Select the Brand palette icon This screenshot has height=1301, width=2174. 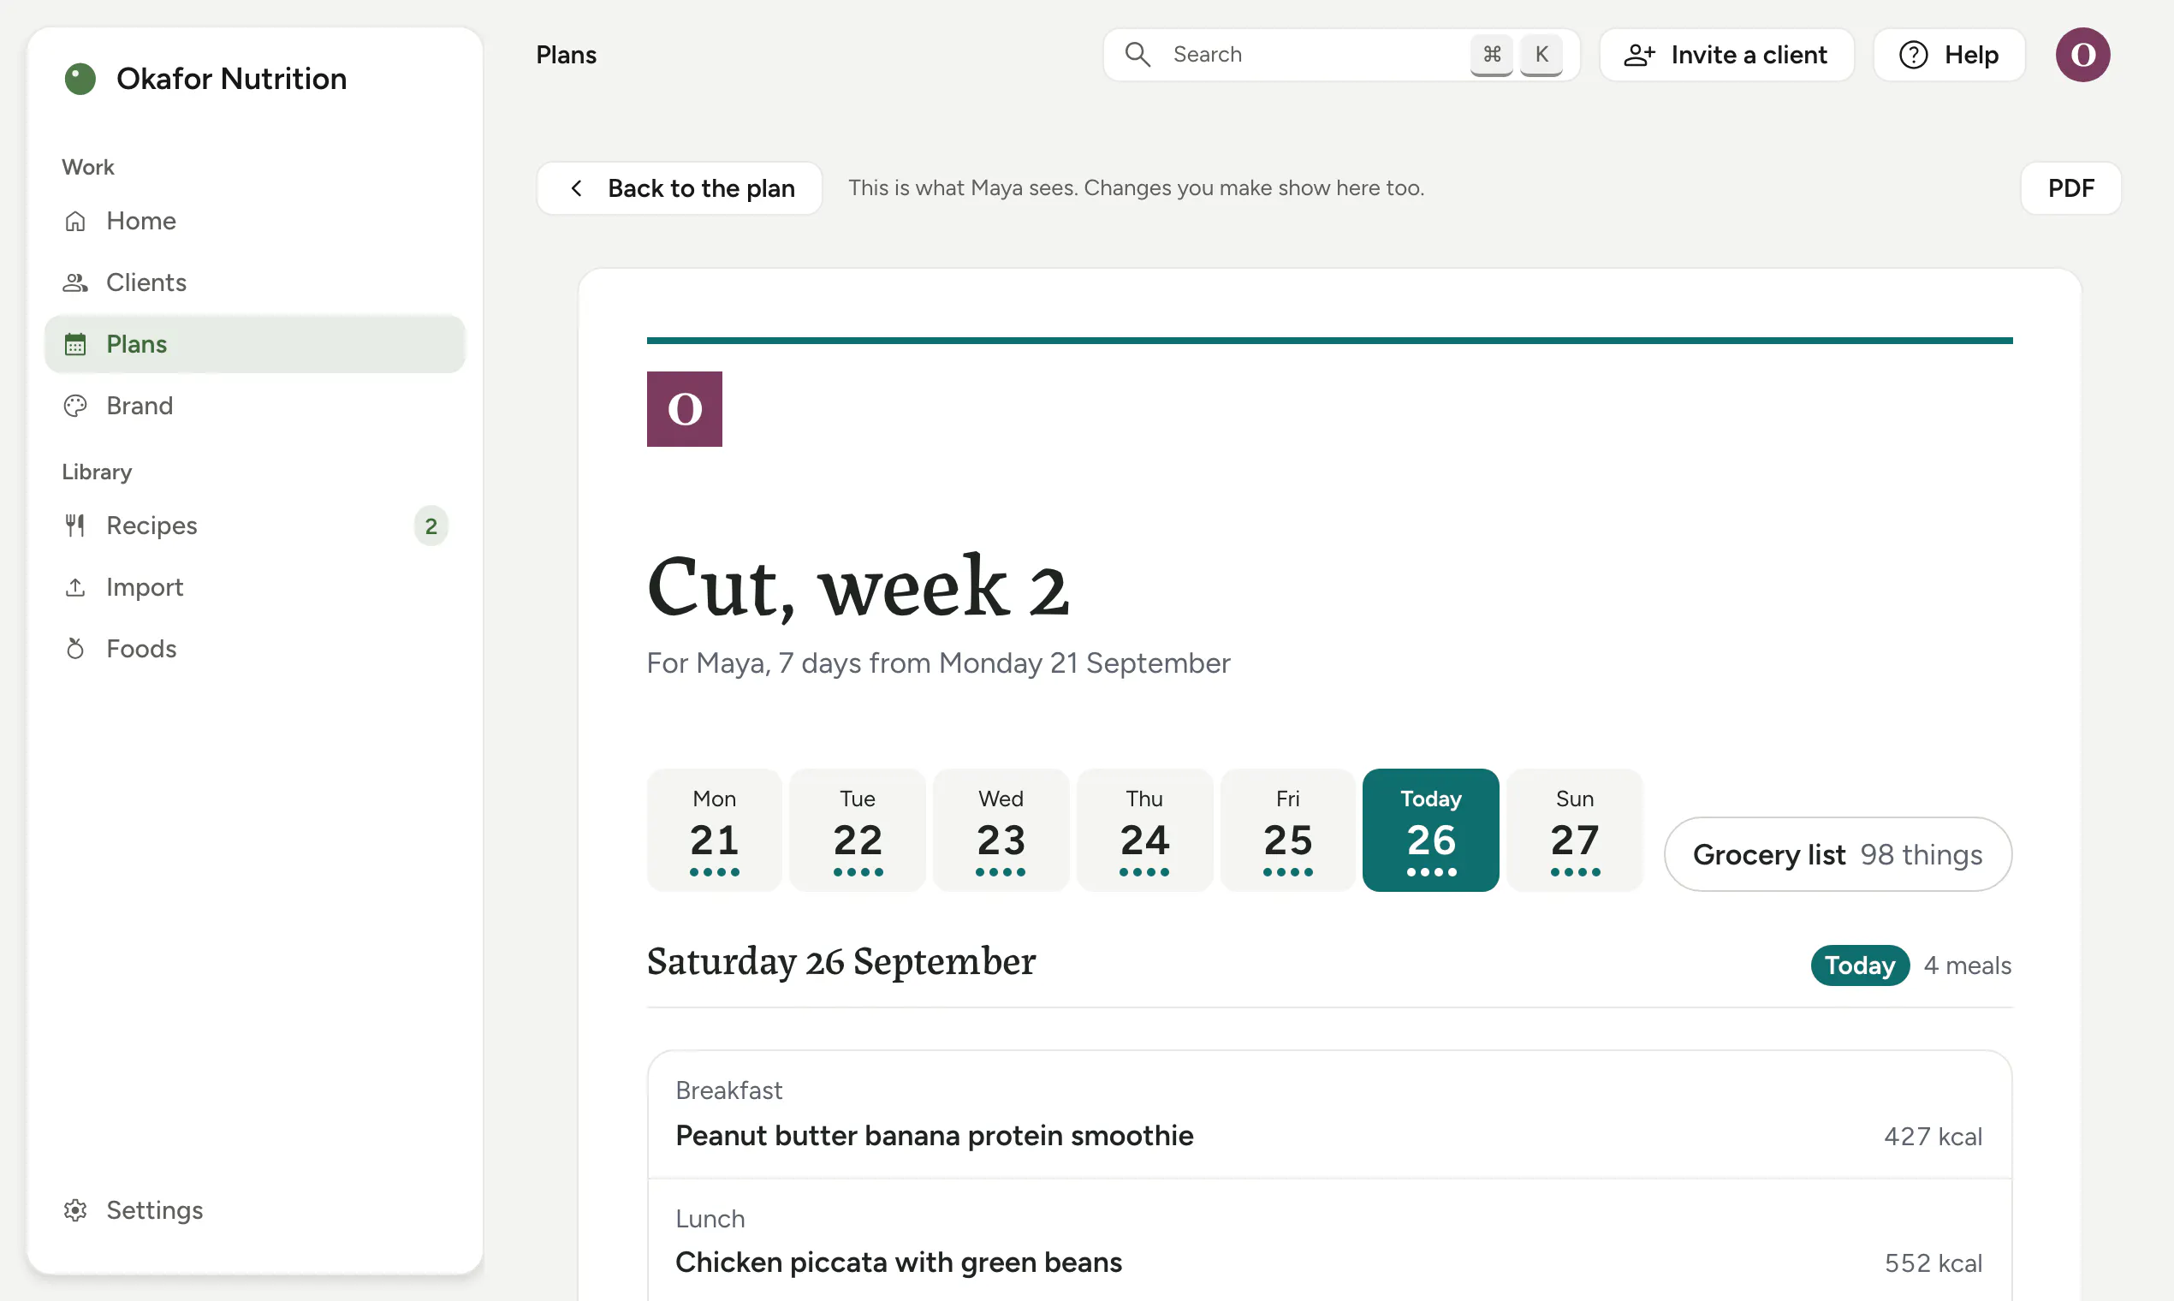pos(75,406)
